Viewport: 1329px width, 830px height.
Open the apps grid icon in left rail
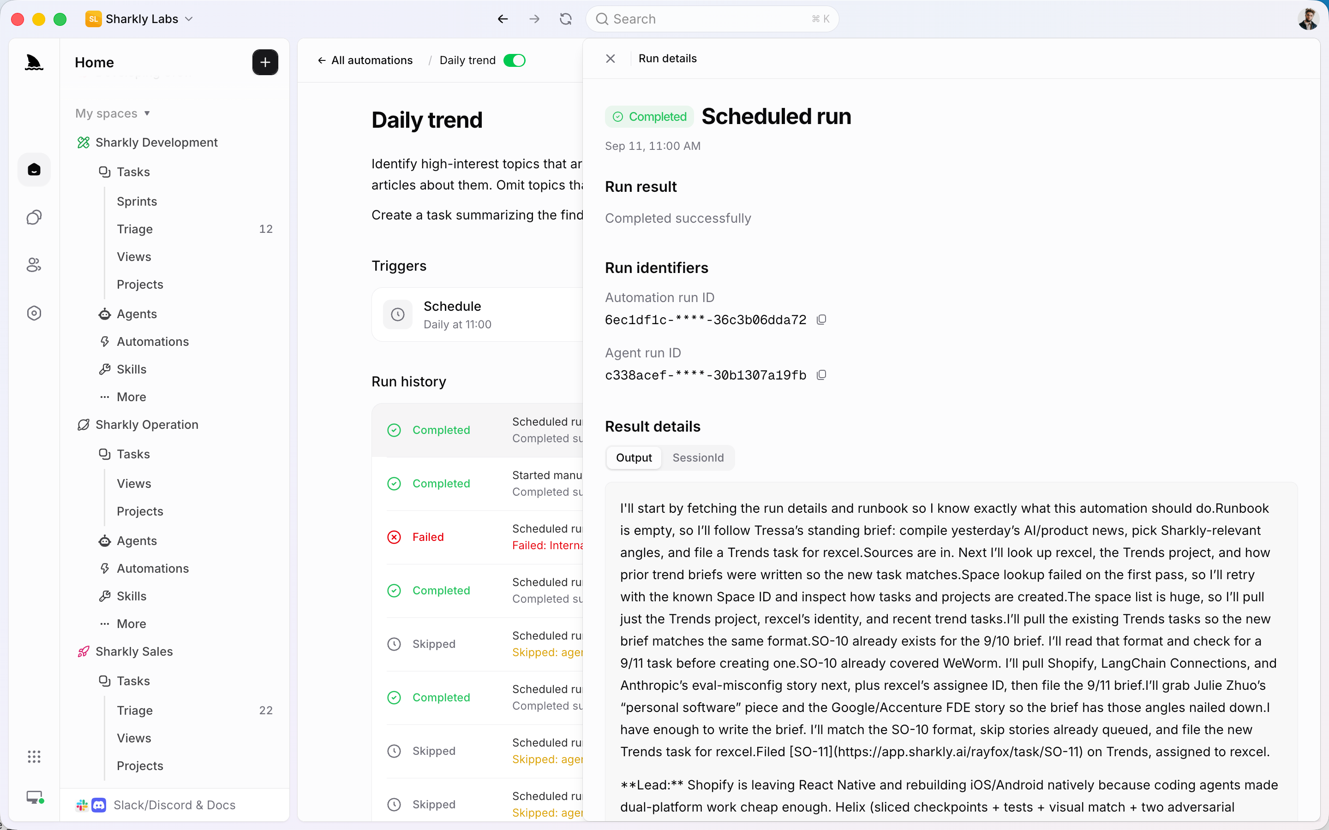pos(34,756)
